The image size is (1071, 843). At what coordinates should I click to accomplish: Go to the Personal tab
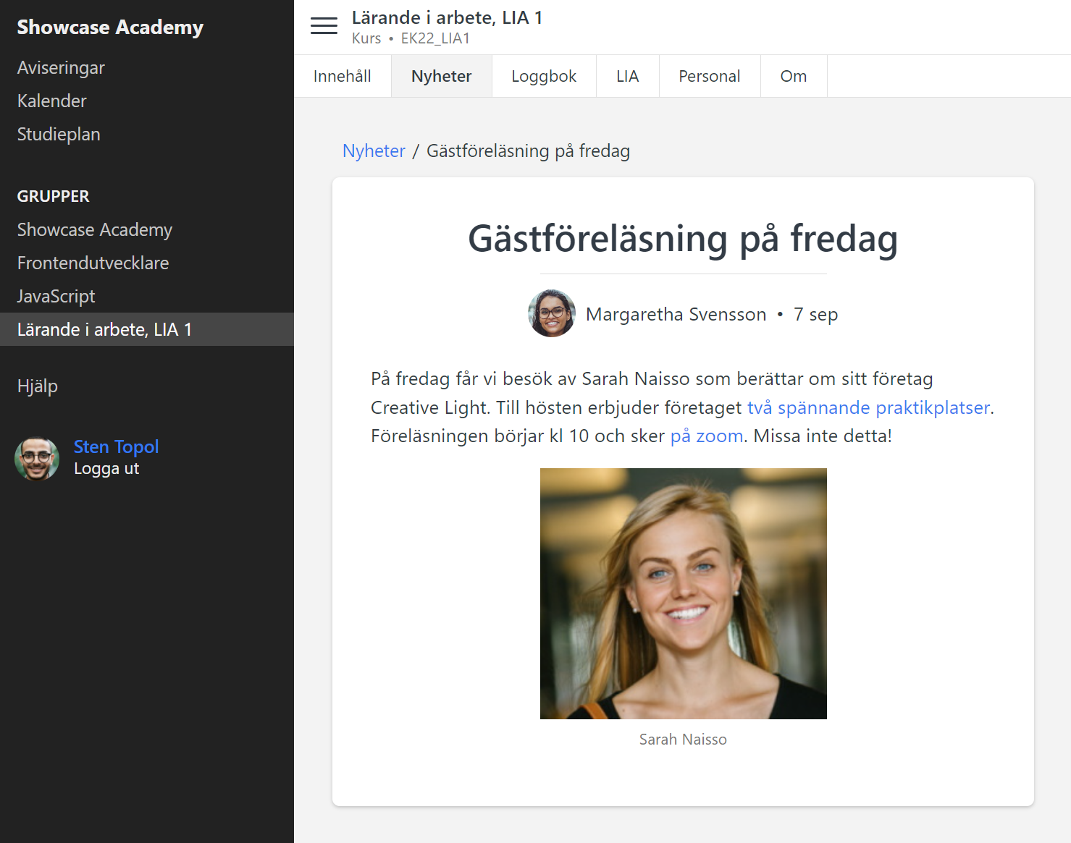(709, 76)
